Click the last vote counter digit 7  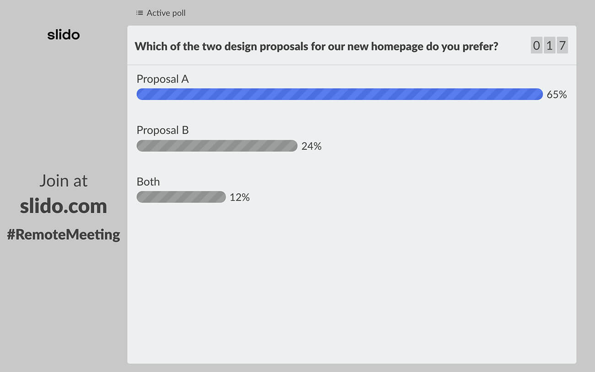[x=562, y=46]
